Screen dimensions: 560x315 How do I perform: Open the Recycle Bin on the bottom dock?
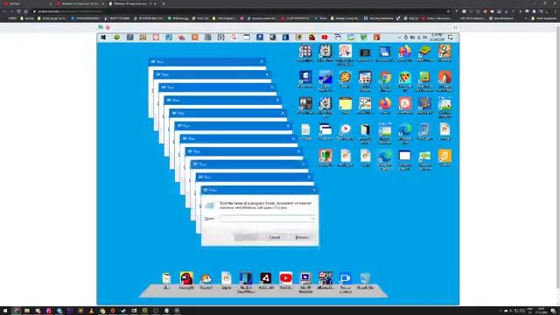tap(365, 278)
